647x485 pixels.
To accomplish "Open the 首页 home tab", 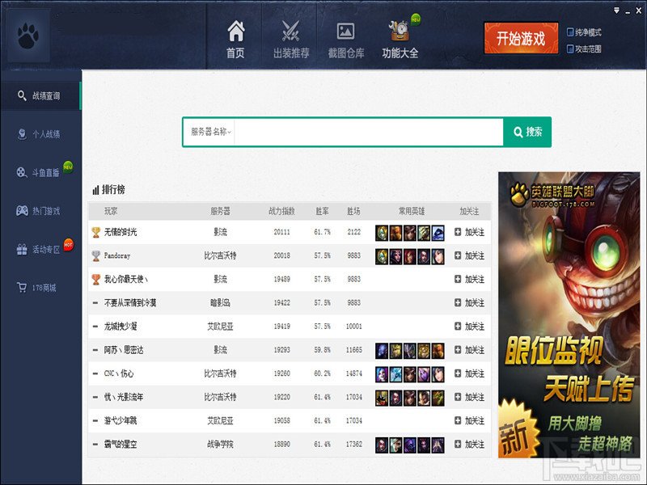I will 235,40.
